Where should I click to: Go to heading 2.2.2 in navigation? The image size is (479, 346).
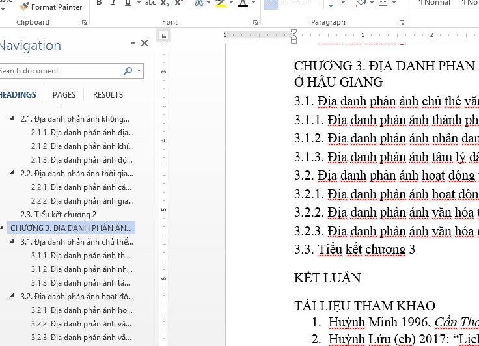coord(83,201)
